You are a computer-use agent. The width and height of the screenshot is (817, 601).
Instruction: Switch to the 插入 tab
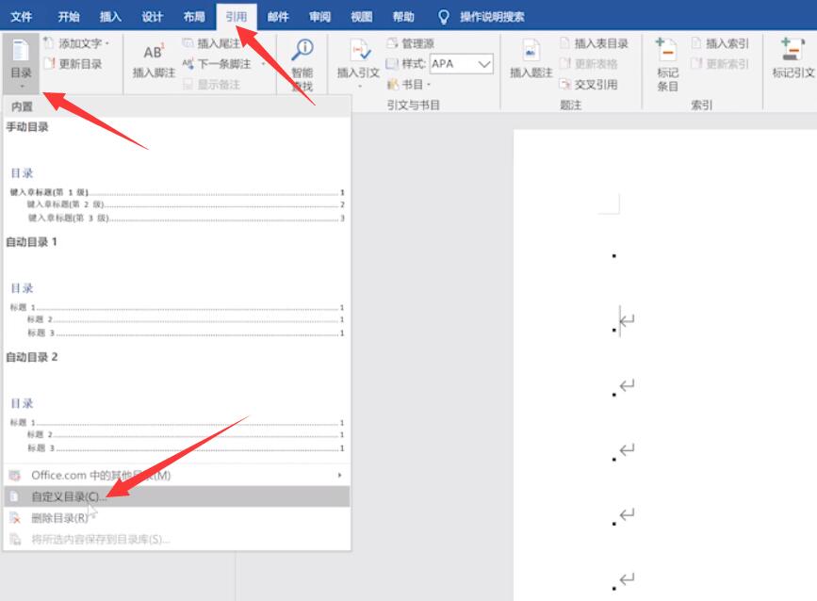point(110,17)
